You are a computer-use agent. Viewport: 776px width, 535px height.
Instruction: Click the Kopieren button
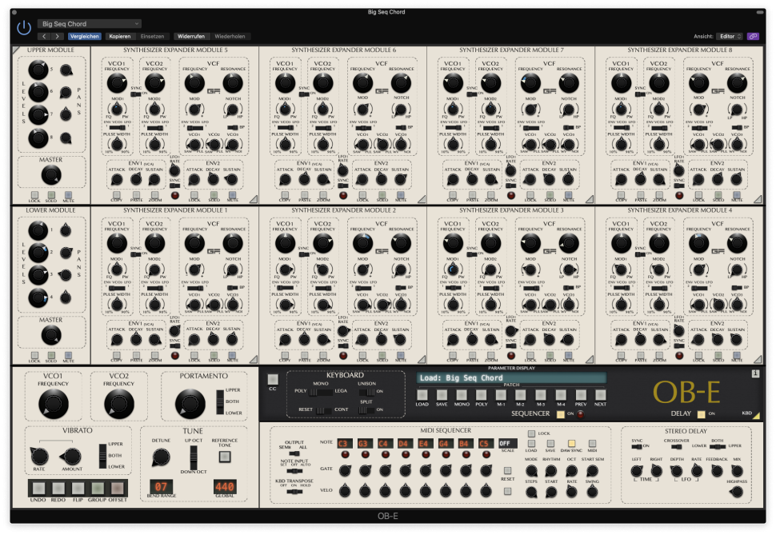point(120,36)
